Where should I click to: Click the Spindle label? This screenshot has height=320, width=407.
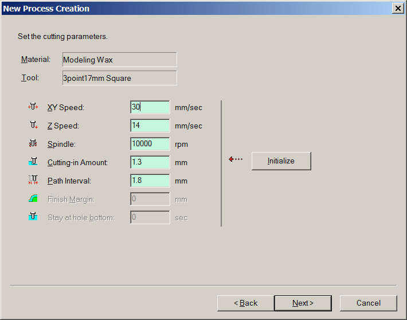61,144
